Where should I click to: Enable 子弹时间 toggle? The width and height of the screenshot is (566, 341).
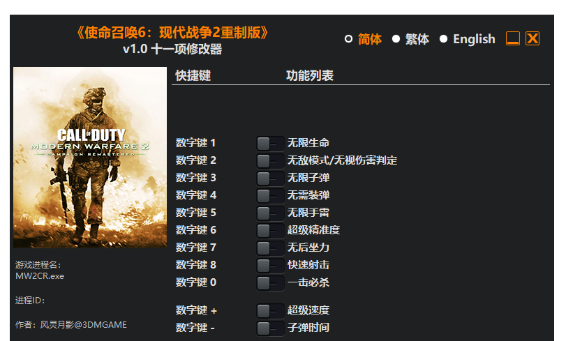coord(270,328)
